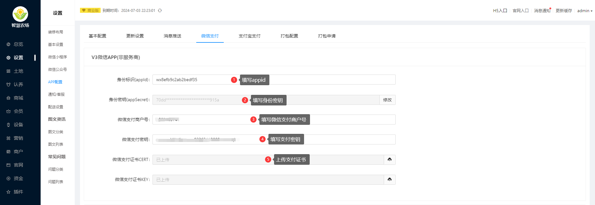Select APP配置 in settings submenu
The image size is (595, 205).
click(55, 82)
